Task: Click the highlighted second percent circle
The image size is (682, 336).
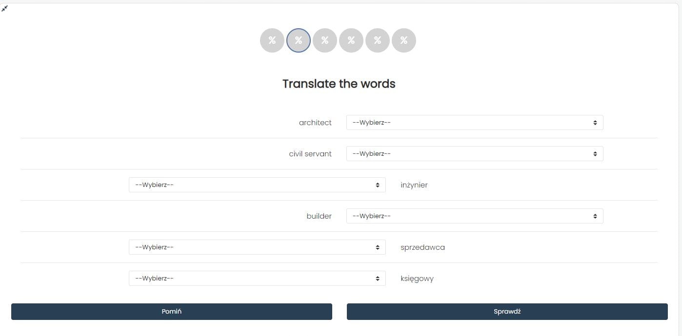Action: tap(299, 40)
